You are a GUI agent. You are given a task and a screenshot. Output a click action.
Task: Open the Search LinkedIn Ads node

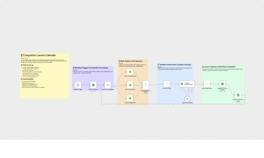pos(130,98)
